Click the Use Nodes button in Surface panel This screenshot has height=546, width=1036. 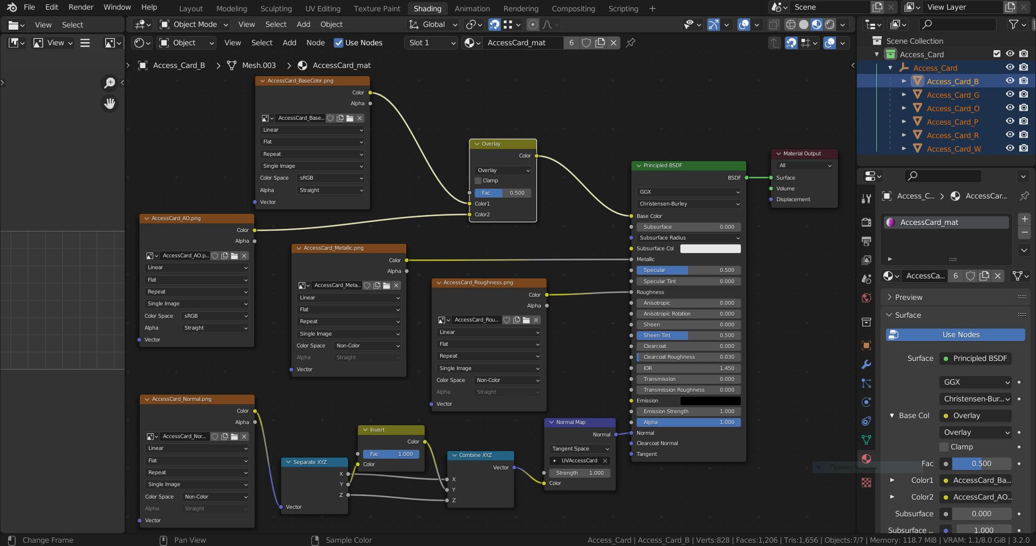[x=955, y=335]
